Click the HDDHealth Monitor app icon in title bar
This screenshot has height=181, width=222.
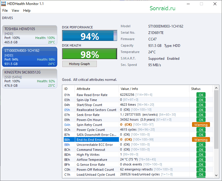pos(4,4)
